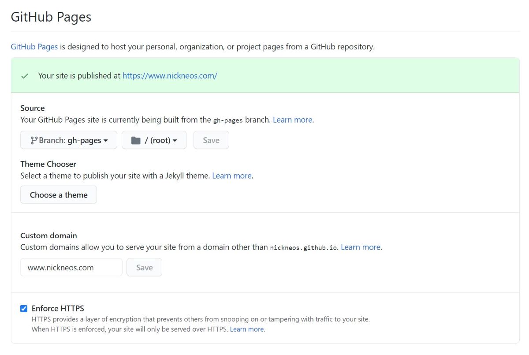The image size is (529, 355).
Task: Focus the custom domain field www.nickneos.com
Action: (x=71, y=267)
